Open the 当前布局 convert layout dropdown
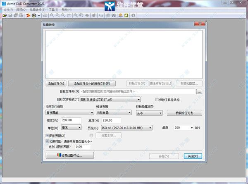The image size is (248, 184). click(x=114, y=112)
